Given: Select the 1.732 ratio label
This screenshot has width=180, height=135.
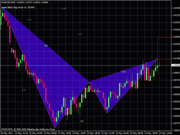Looking at the screenshot, I should (x=123, y=72).
